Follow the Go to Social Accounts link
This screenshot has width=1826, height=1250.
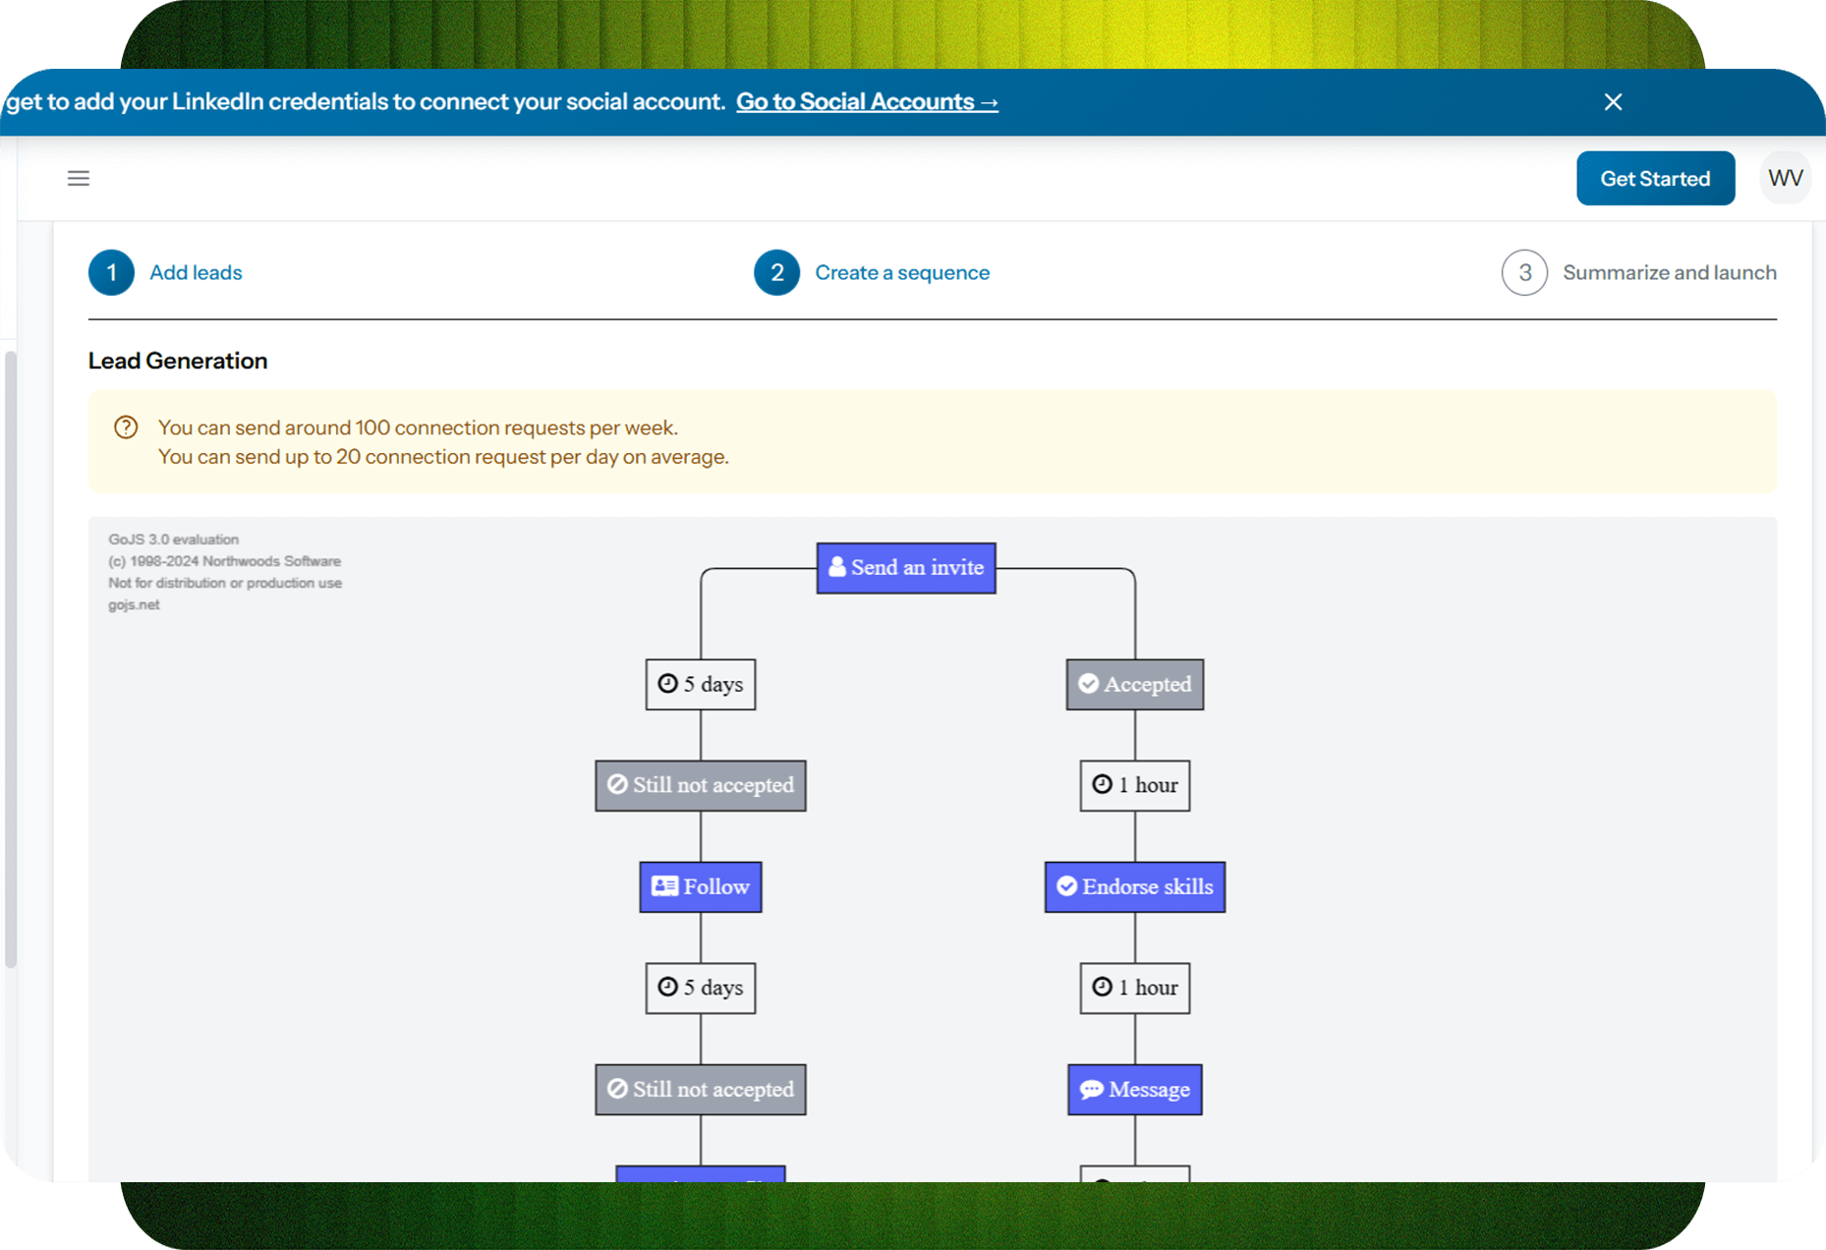click(867, 102)
